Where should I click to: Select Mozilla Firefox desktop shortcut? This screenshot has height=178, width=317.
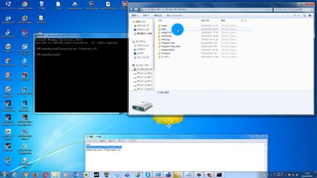[25, 20]
